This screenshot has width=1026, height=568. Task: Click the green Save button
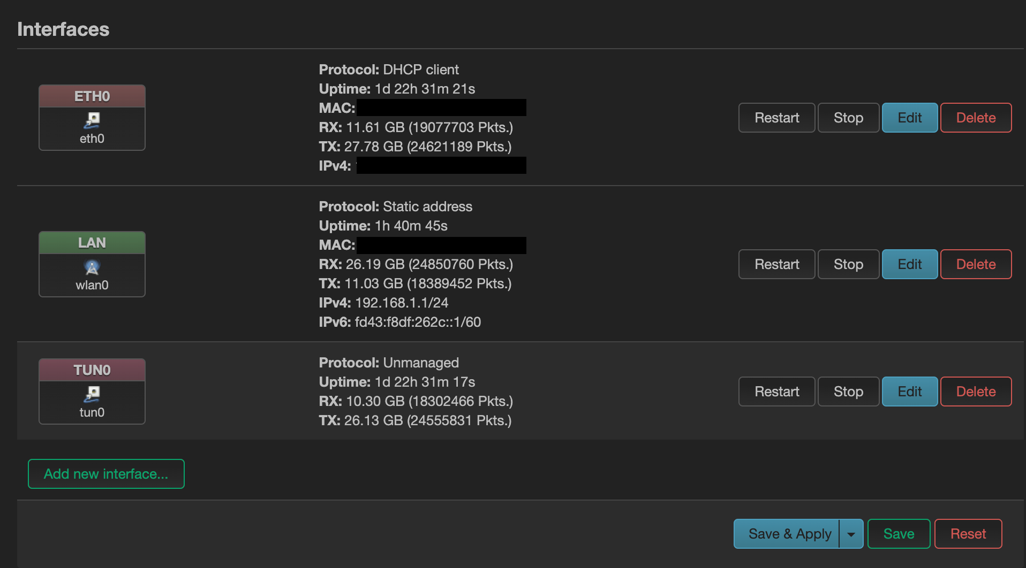point(899,534)
